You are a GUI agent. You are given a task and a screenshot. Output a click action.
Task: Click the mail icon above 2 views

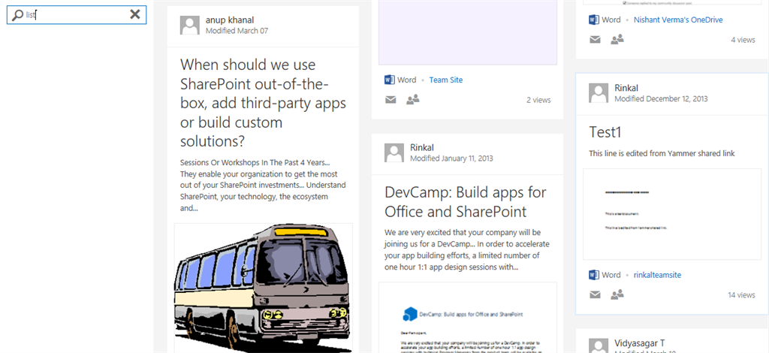click(x=391, y=99)
